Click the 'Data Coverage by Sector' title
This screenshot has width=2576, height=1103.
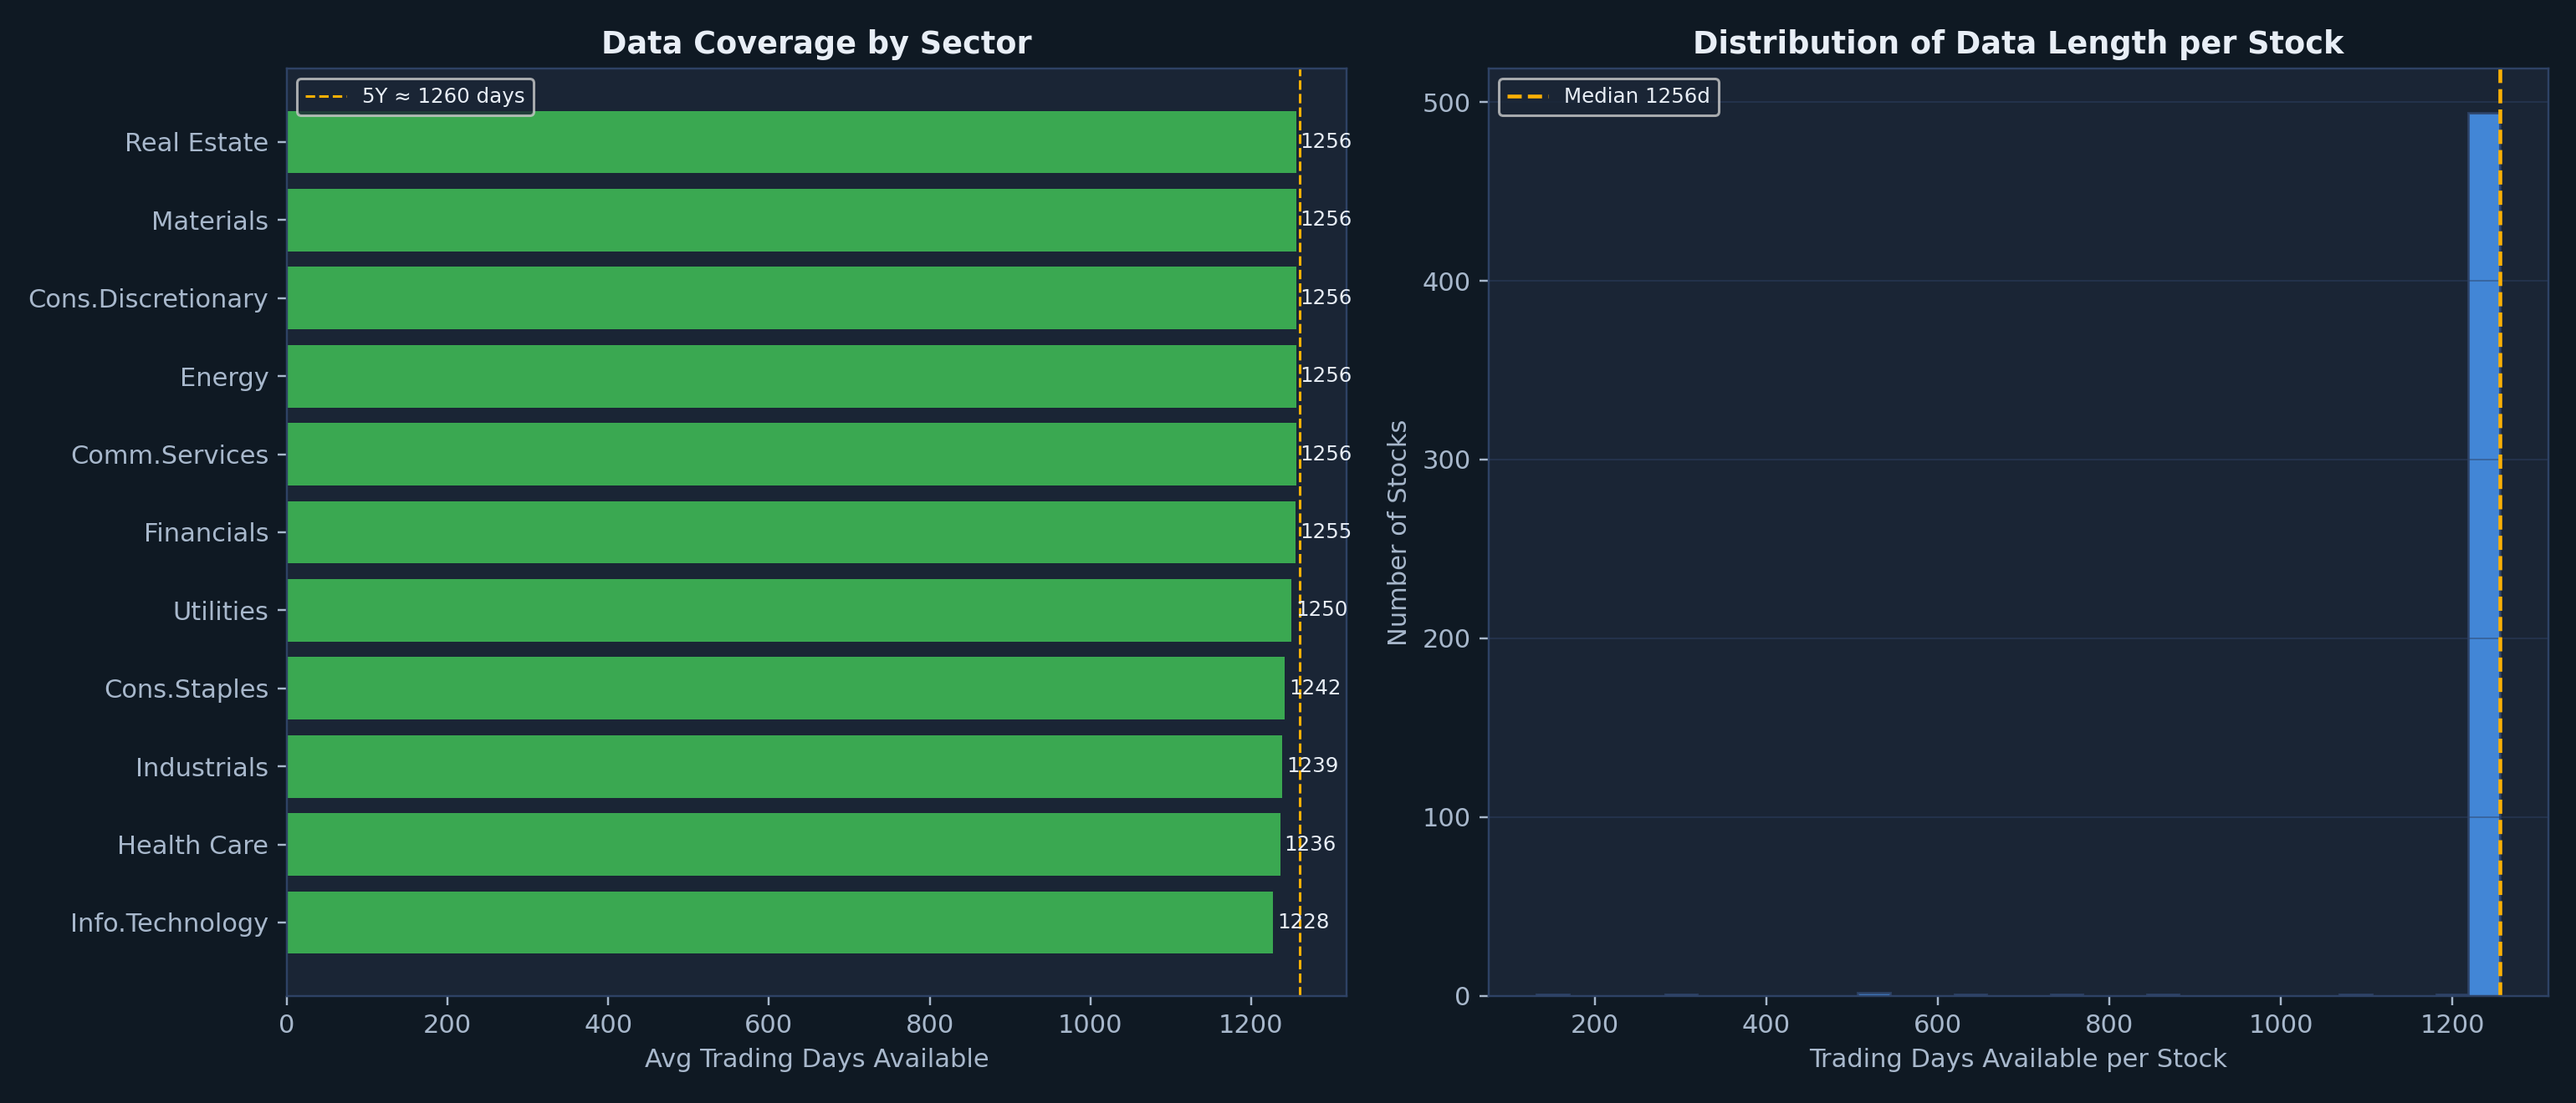pos(816,43)
